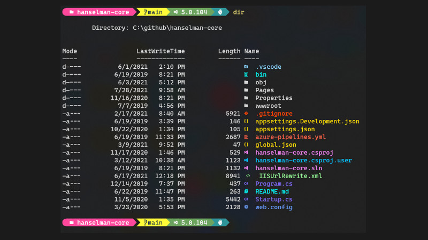
Task: Click the .NET version icon in bottom prompt
Action: tap(175, 222)
